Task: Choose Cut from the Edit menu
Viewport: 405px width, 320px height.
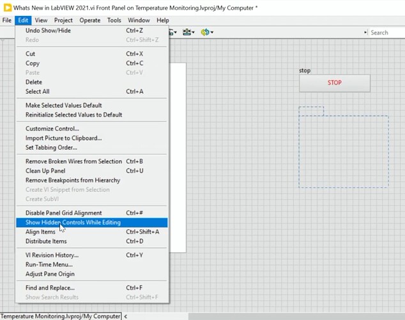Action: 92,54
